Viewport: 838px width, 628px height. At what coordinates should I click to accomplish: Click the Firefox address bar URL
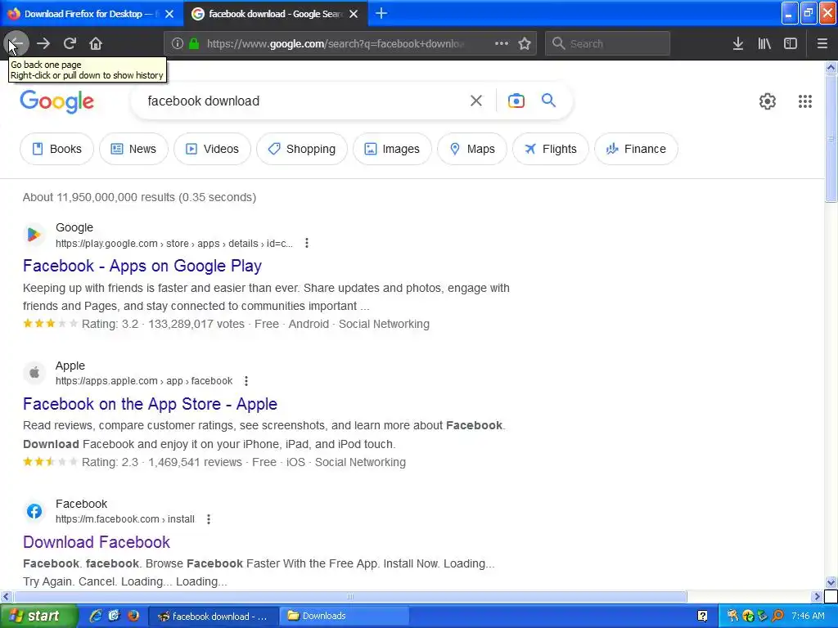click(x=335, y=44)
